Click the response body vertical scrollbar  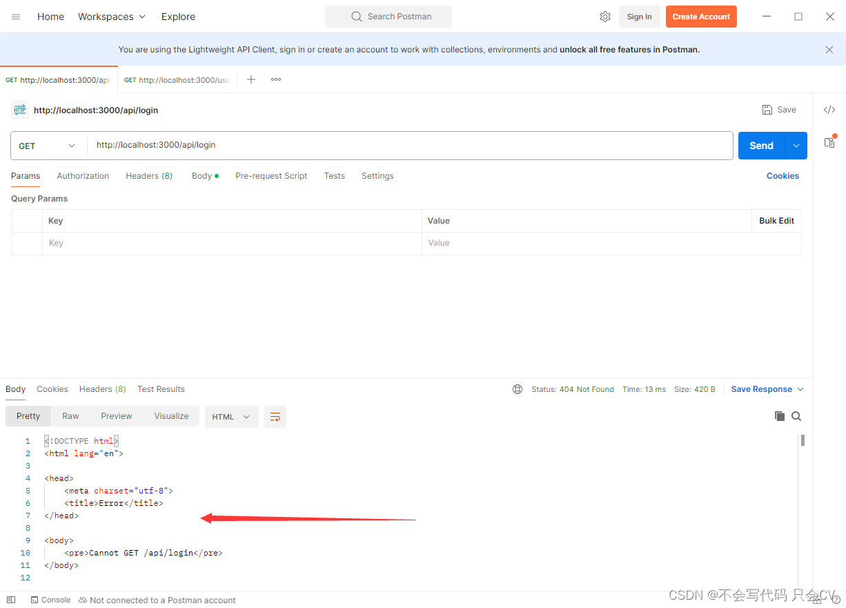(803, 440)
